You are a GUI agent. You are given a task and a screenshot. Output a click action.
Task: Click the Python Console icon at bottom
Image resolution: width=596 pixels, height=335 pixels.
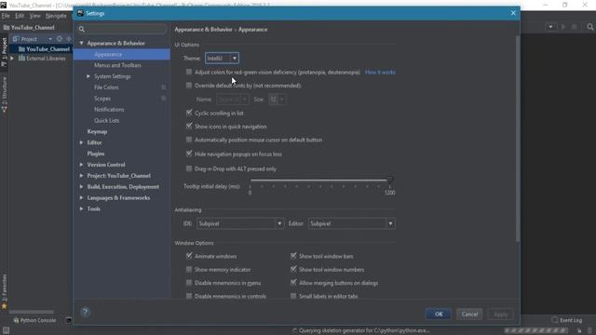point(16,320)
